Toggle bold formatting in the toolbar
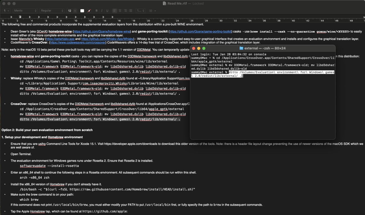Screen dimensions: 365x215 (x=96, y=11)
